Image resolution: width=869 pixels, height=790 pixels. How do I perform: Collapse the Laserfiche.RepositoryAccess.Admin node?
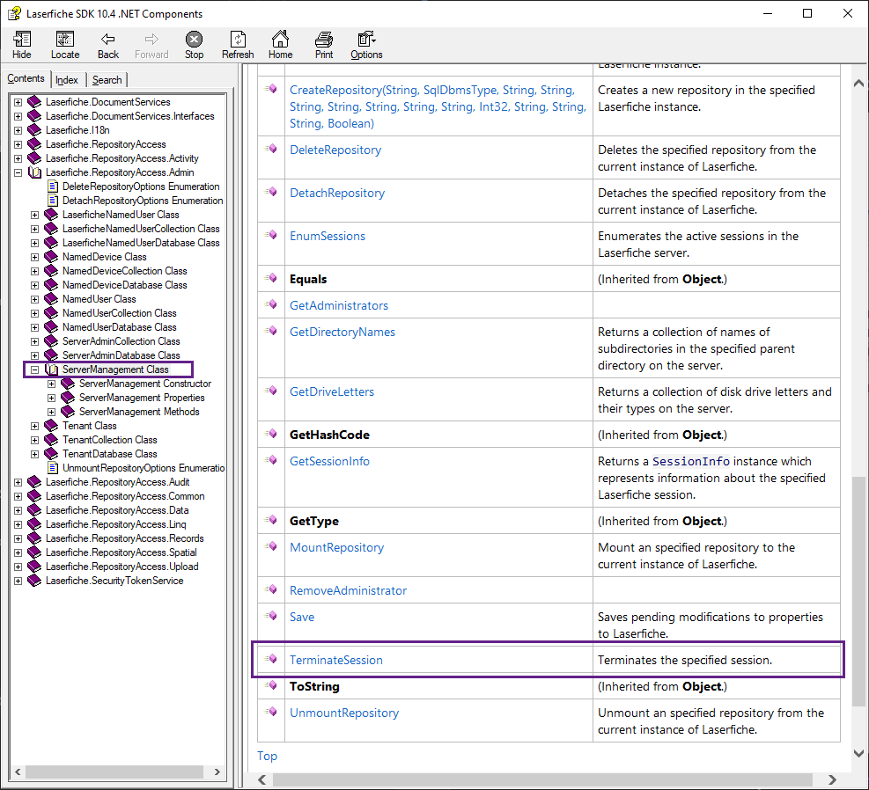pyautogui.click(x=18, y=172)
